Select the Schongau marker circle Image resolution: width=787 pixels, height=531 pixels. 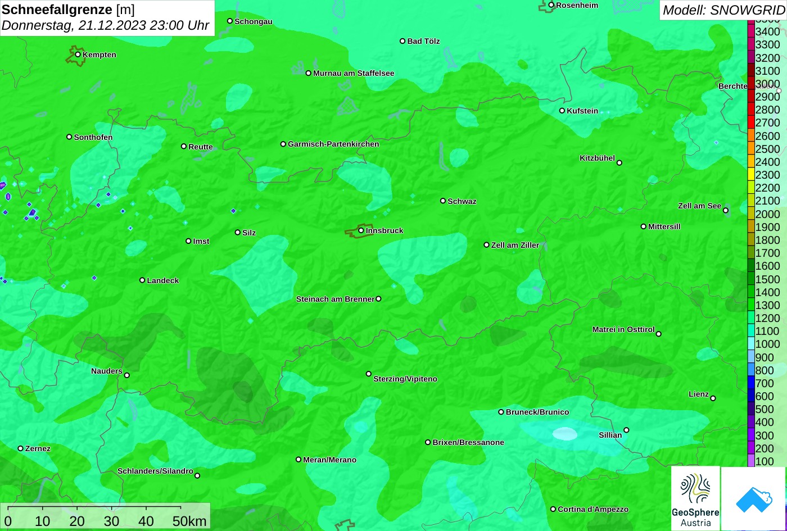pyautogui.click(x=230, y=21)
